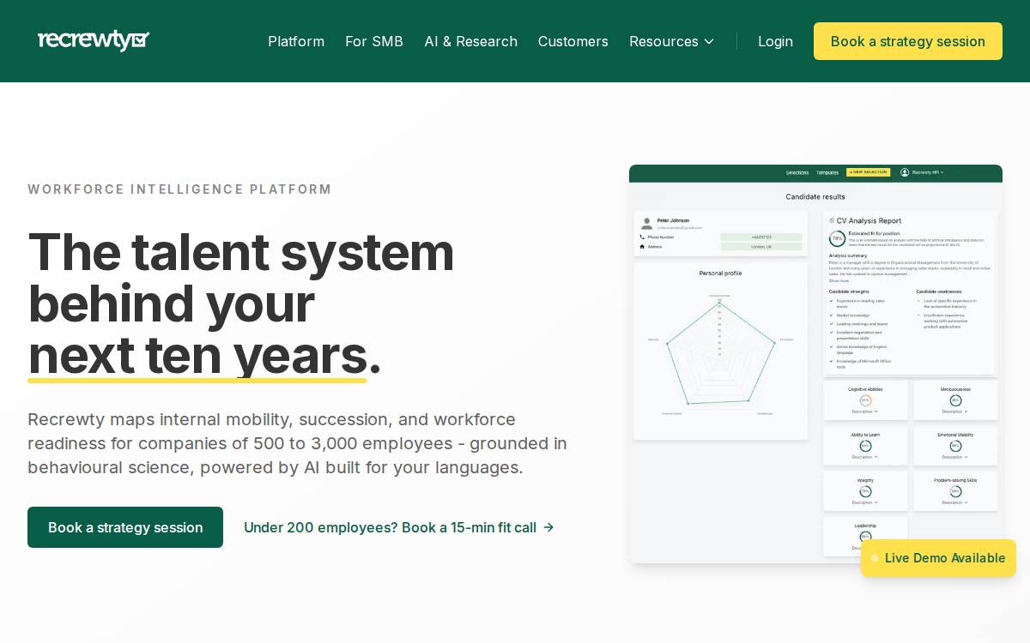Viewport: 1030px width, 643px height.
Task: Expand Description under Cognitive Abilities
Action: 864,412
